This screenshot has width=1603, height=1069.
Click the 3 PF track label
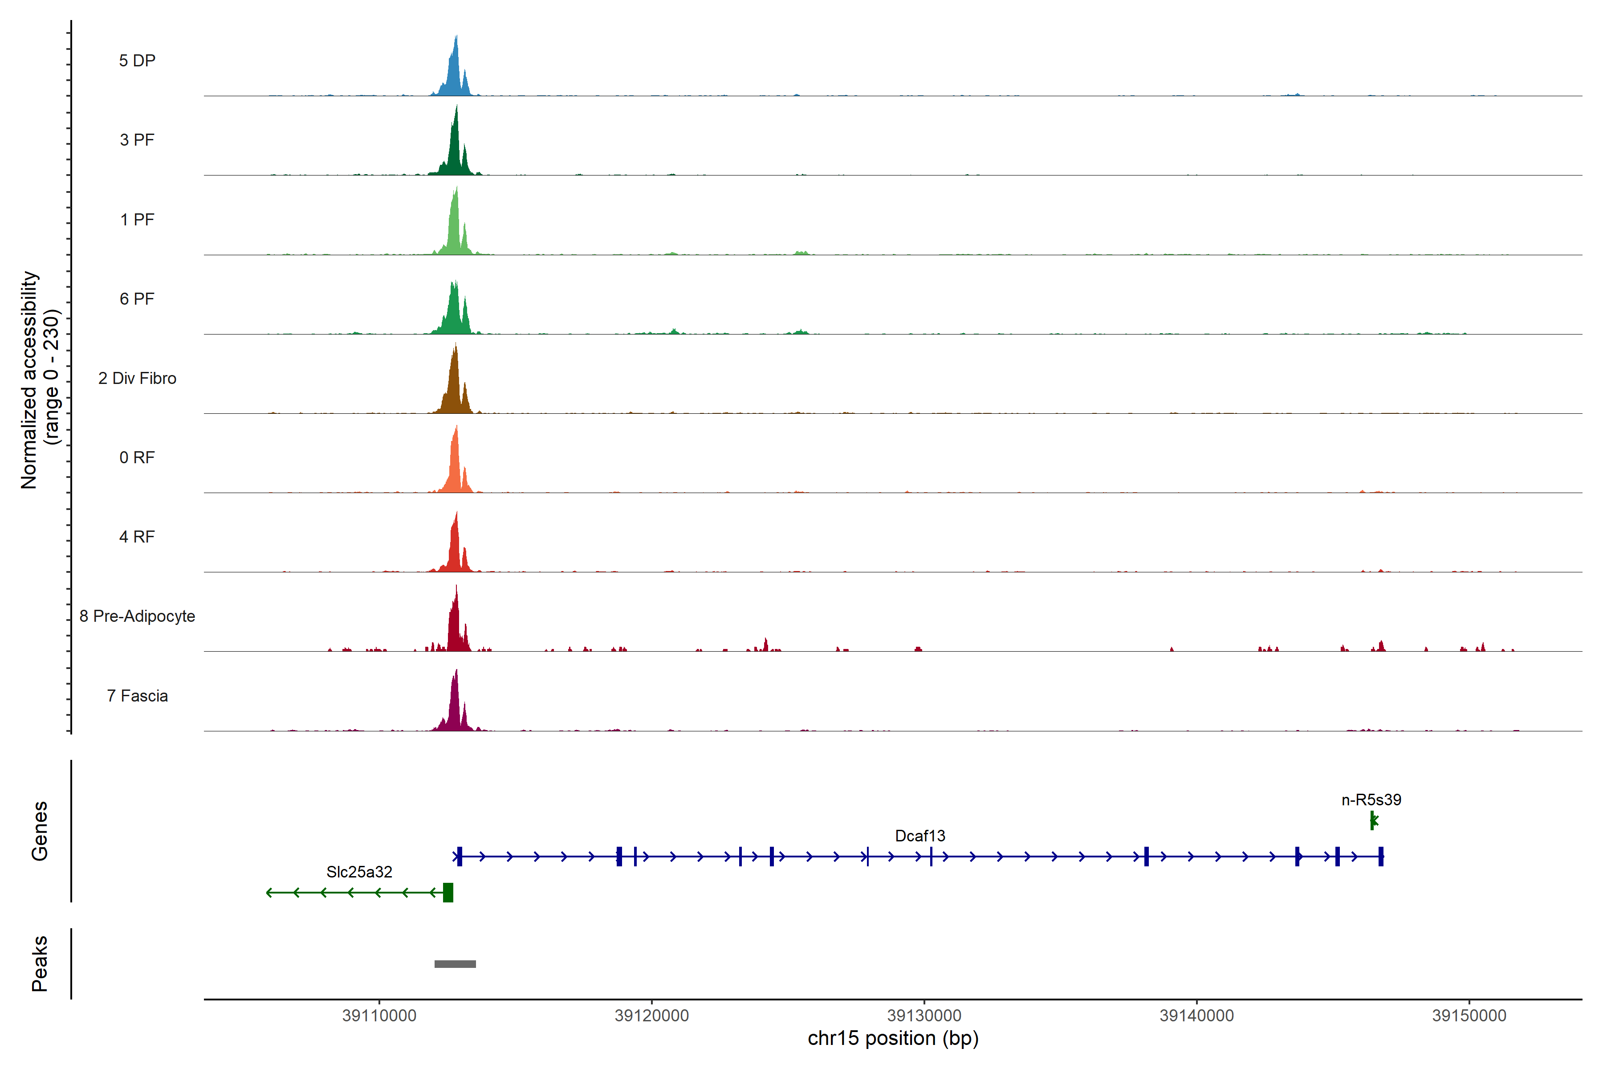137,140
